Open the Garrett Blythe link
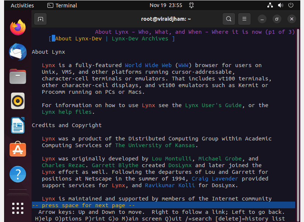 point(115,165)
